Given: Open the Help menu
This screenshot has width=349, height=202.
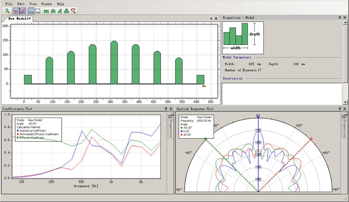Looking at the screenshot, I should pos(60,3).
